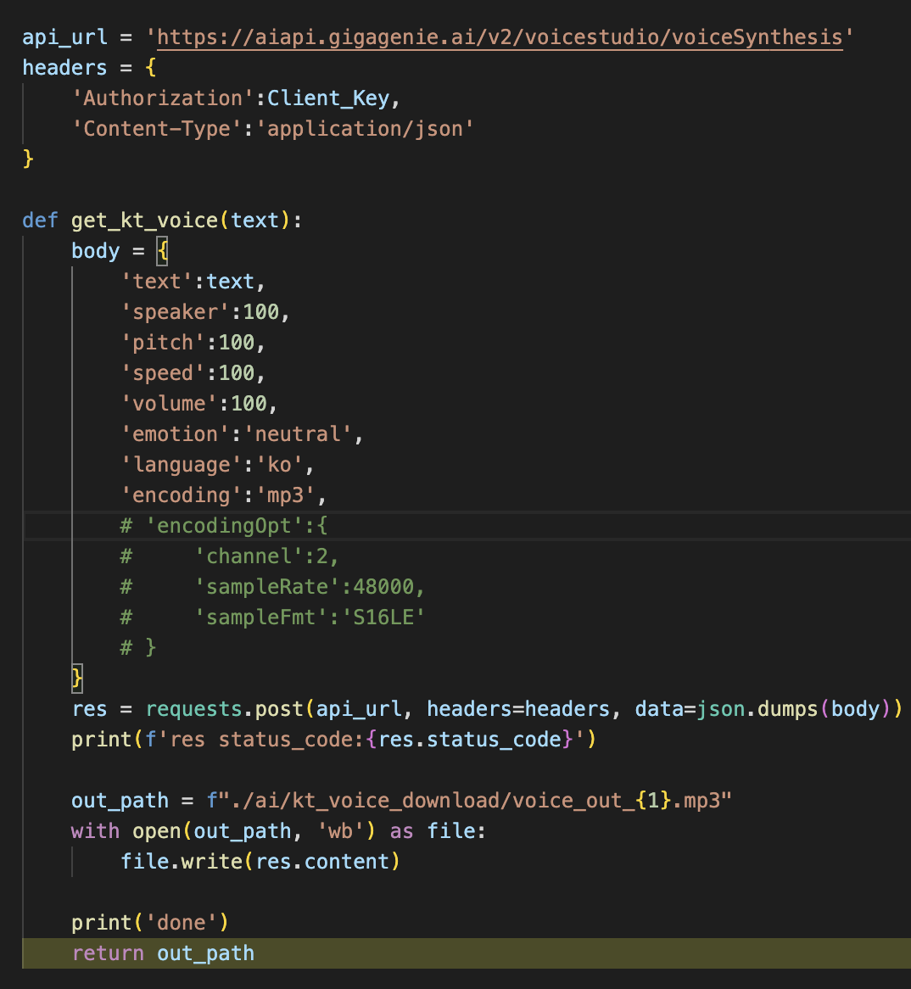This screenshot has width=911, height=989.
Task: Click the with keyword
Action: pos(95,831)
